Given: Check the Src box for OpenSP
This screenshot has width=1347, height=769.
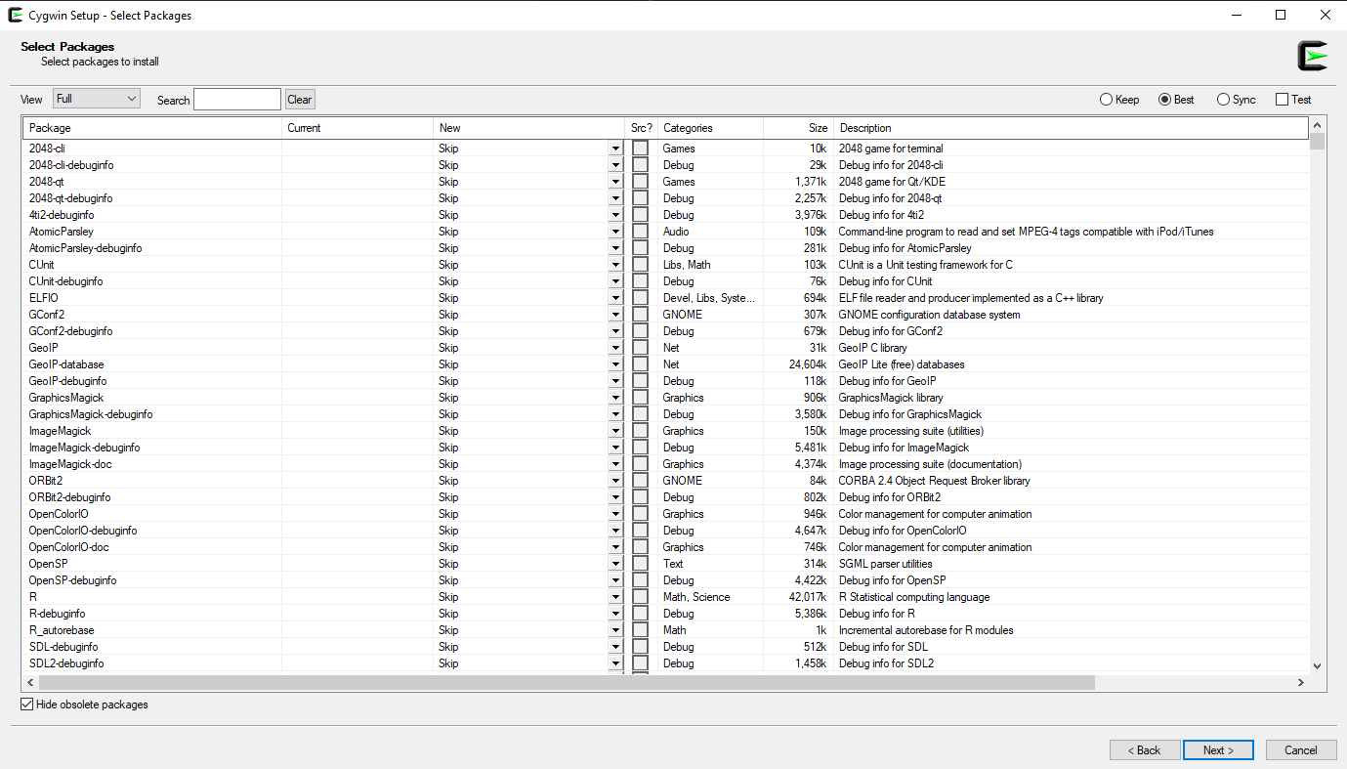Looking at the screenshot, I should (x=640, y=564).
